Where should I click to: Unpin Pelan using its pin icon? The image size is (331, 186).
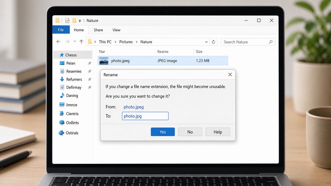tap(89, 63)
